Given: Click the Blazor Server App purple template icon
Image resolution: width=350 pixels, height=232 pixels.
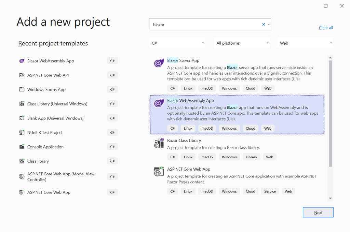Looking at the screenshot, I should [158, 63].
